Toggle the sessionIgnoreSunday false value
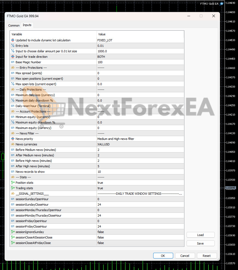 [100, 232]
